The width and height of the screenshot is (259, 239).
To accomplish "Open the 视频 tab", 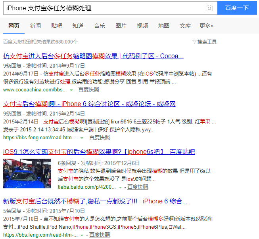I will tap(142, 26).
